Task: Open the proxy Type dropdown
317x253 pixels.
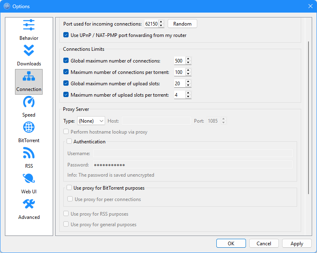Action: pos(91,121)
